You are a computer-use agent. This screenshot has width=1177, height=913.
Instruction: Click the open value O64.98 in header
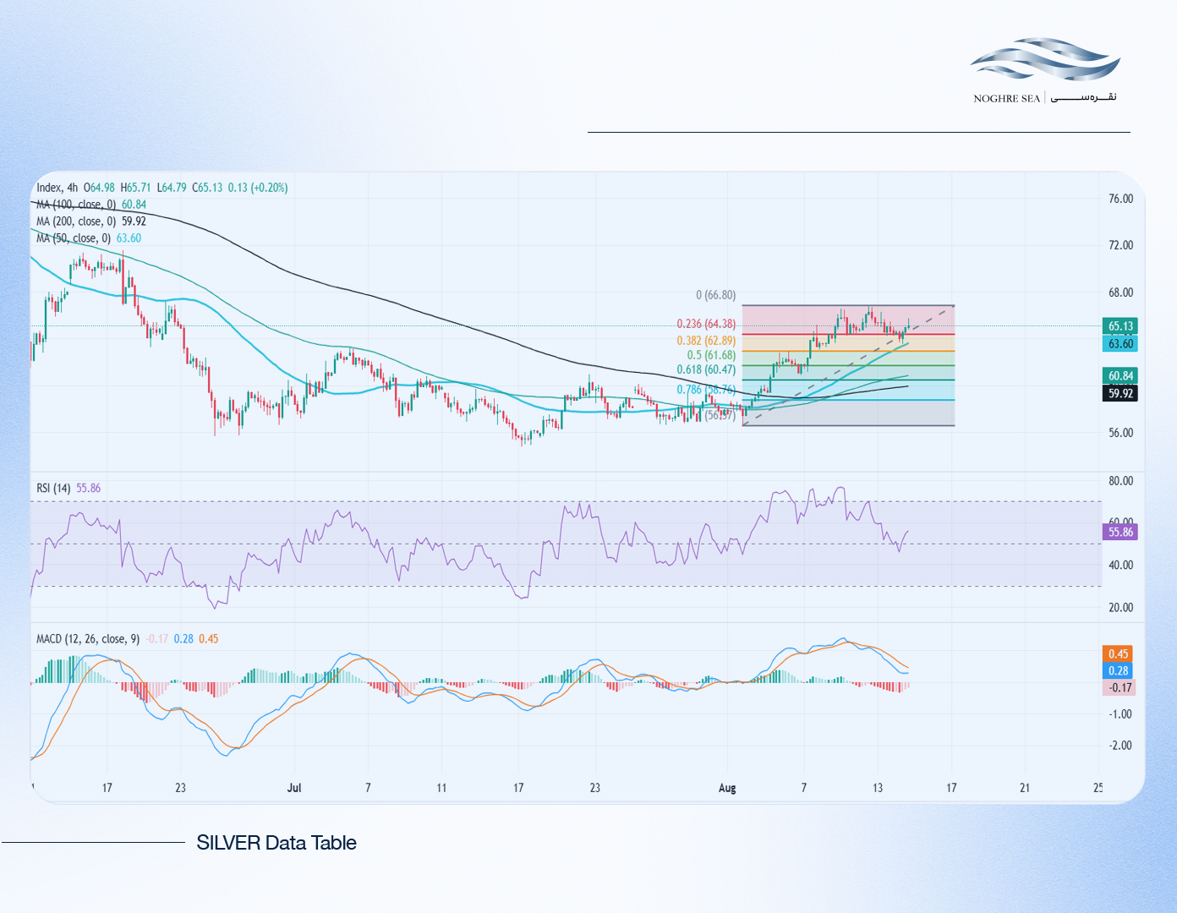98,188
